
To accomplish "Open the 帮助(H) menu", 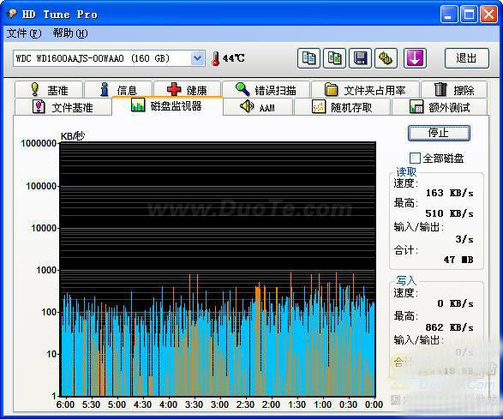I will tap(70, 33).
